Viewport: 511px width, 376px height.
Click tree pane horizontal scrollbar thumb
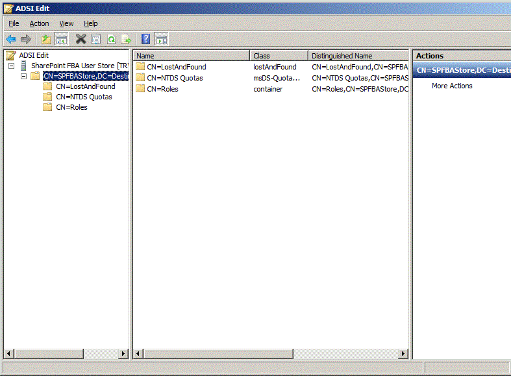49,353
